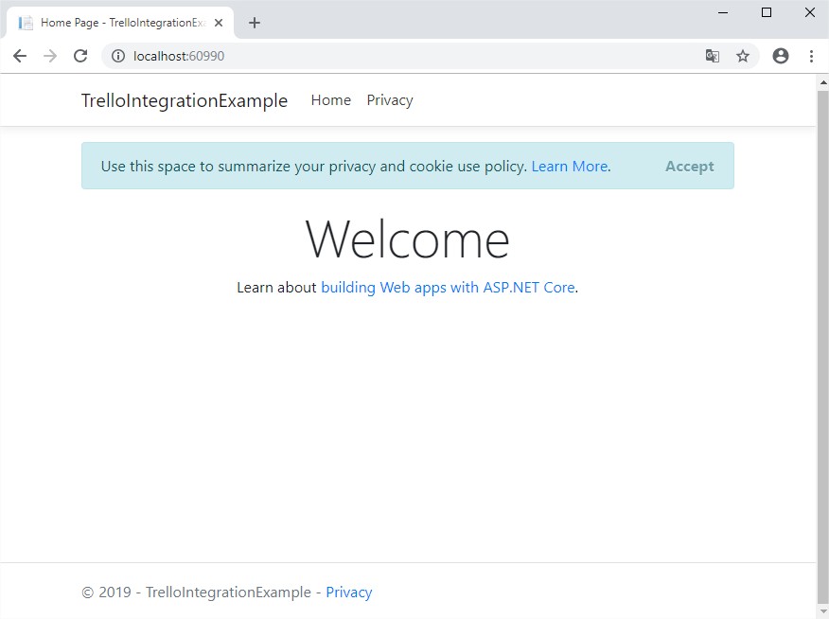Click the browser back arrow

(20, 56)
